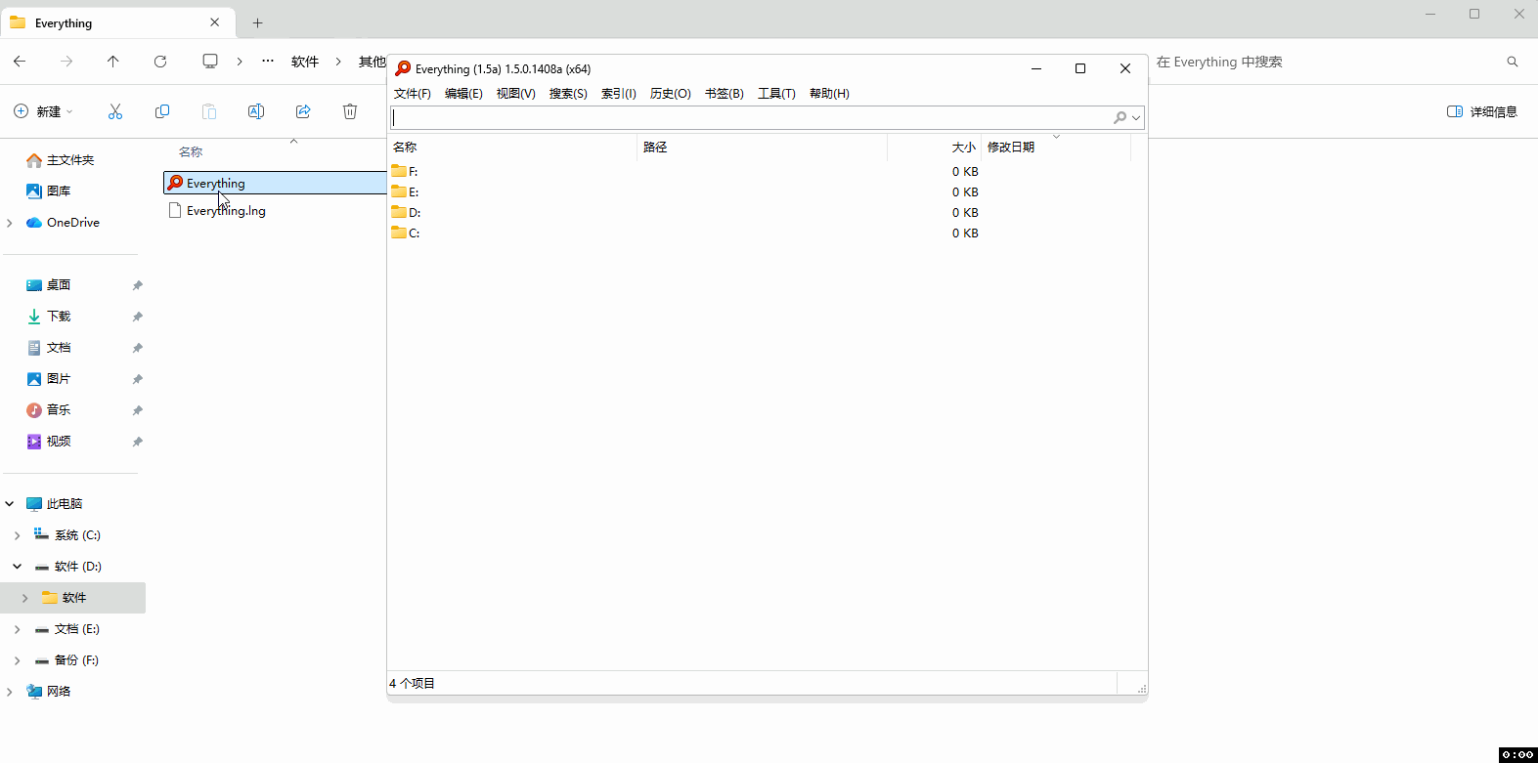Click the Everything search input field
Image resolution: width=1538 pixels, height=763 pixels.
(748, 117)
